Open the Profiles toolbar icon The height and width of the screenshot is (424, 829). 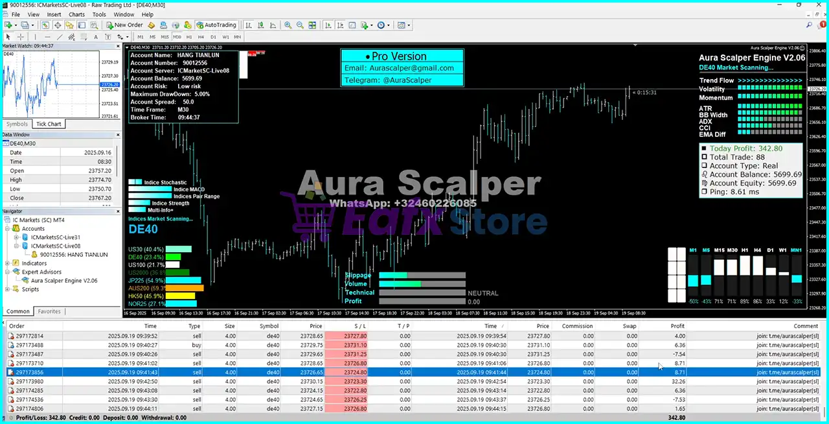point(24,25)
